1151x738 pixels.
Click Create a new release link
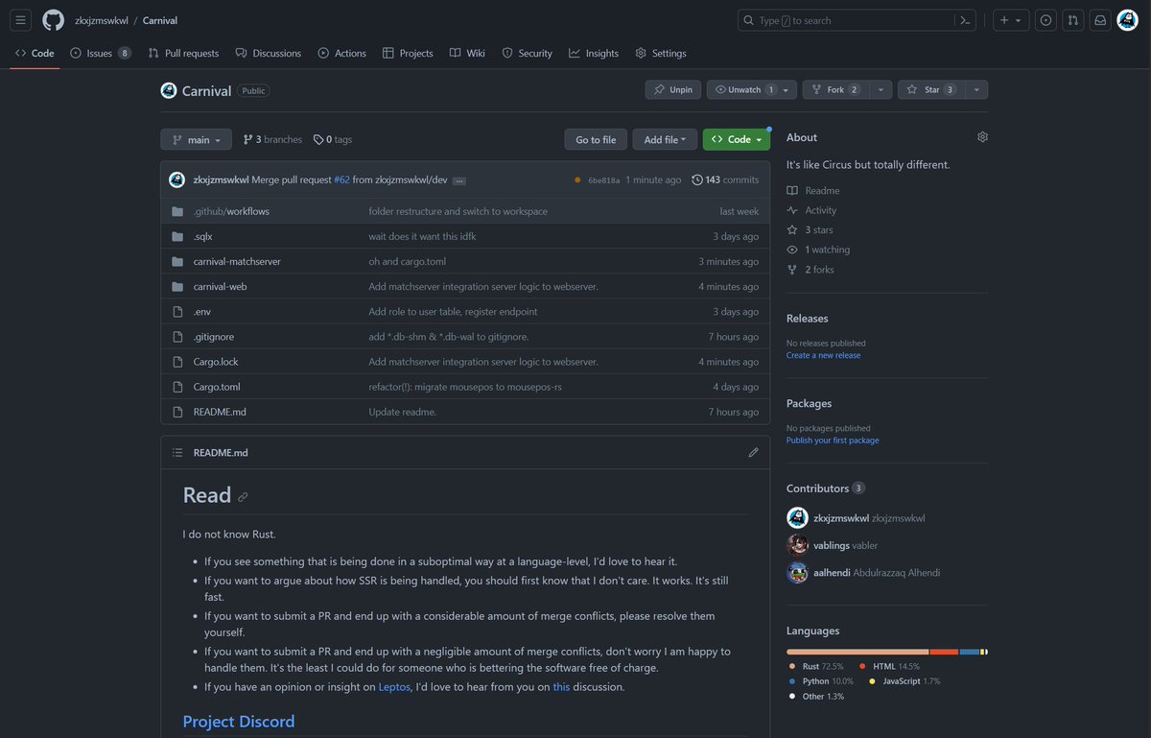click(x=823, y=355)
